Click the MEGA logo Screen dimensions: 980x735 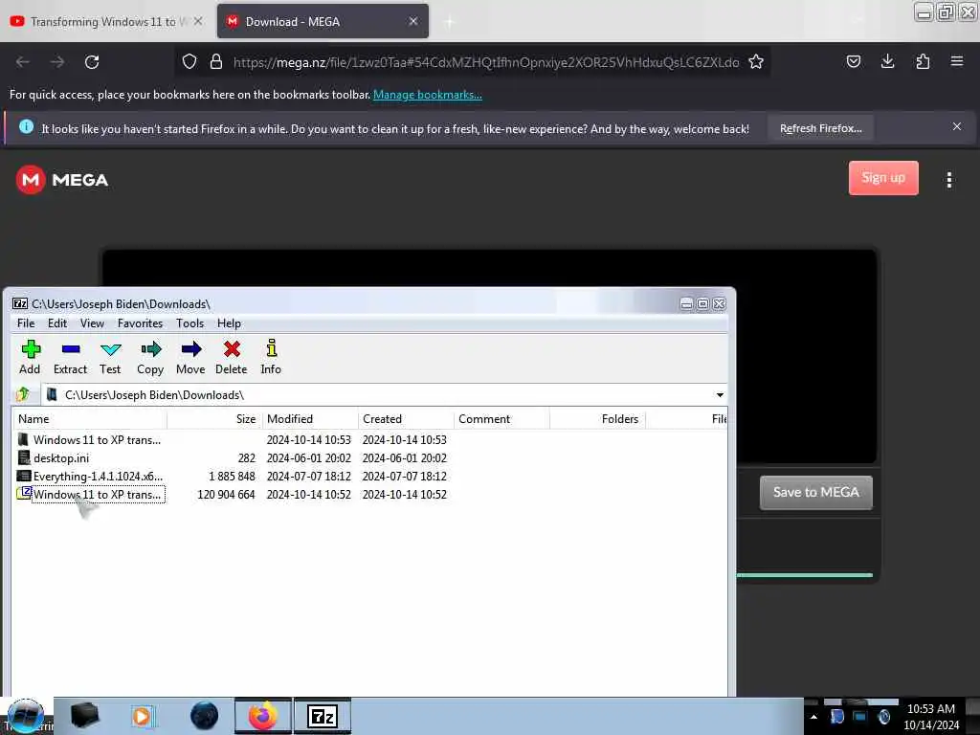pyautogui.click(x=62, y=180)
